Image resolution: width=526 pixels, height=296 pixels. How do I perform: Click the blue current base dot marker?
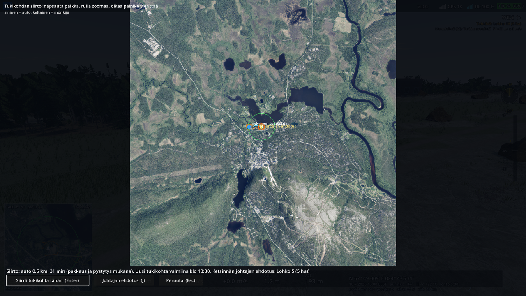pos(249,127)
